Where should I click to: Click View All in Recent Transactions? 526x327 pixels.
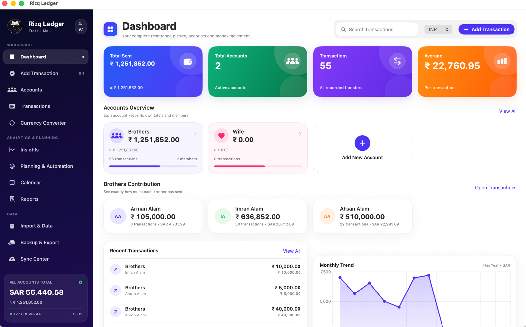click(x=292, y=251)
